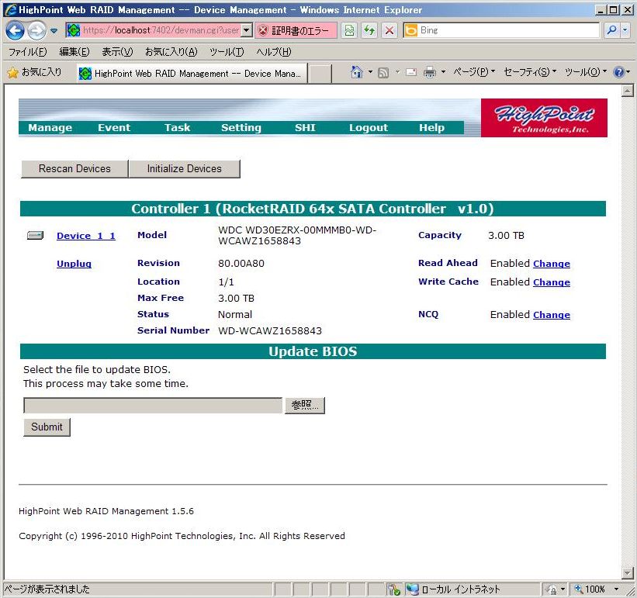
Task: Click the popup blocker status bar icon
Action: tap(393, 589)
